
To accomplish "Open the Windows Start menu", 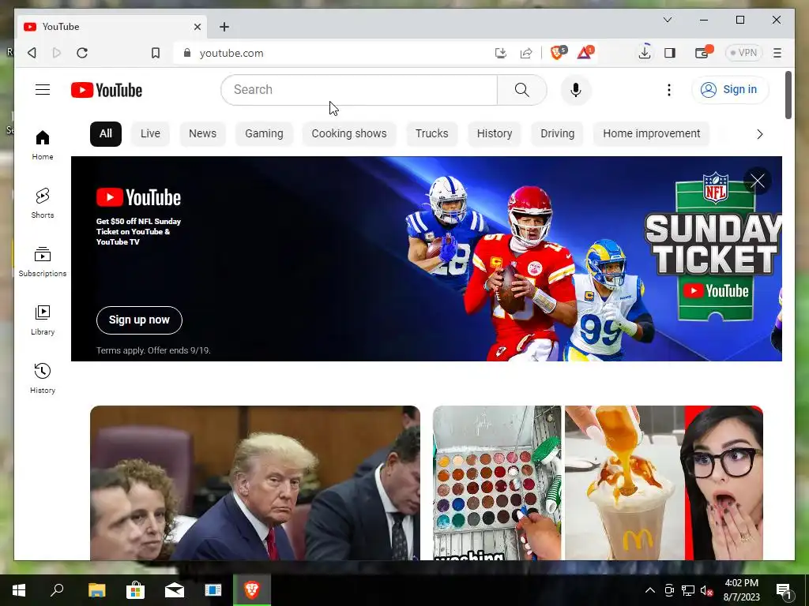I will 19,590.
